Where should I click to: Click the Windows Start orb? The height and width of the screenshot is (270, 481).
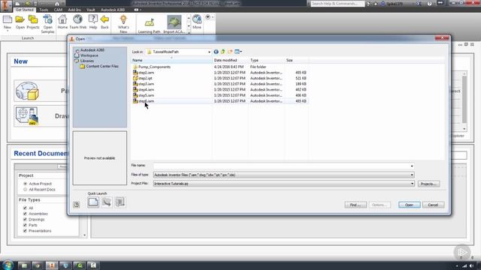pos(8,265)
